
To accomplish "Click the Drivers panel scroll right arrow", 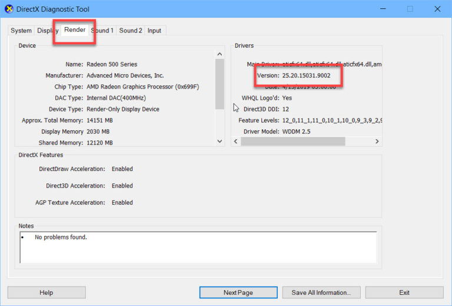I will coord(377,141).
